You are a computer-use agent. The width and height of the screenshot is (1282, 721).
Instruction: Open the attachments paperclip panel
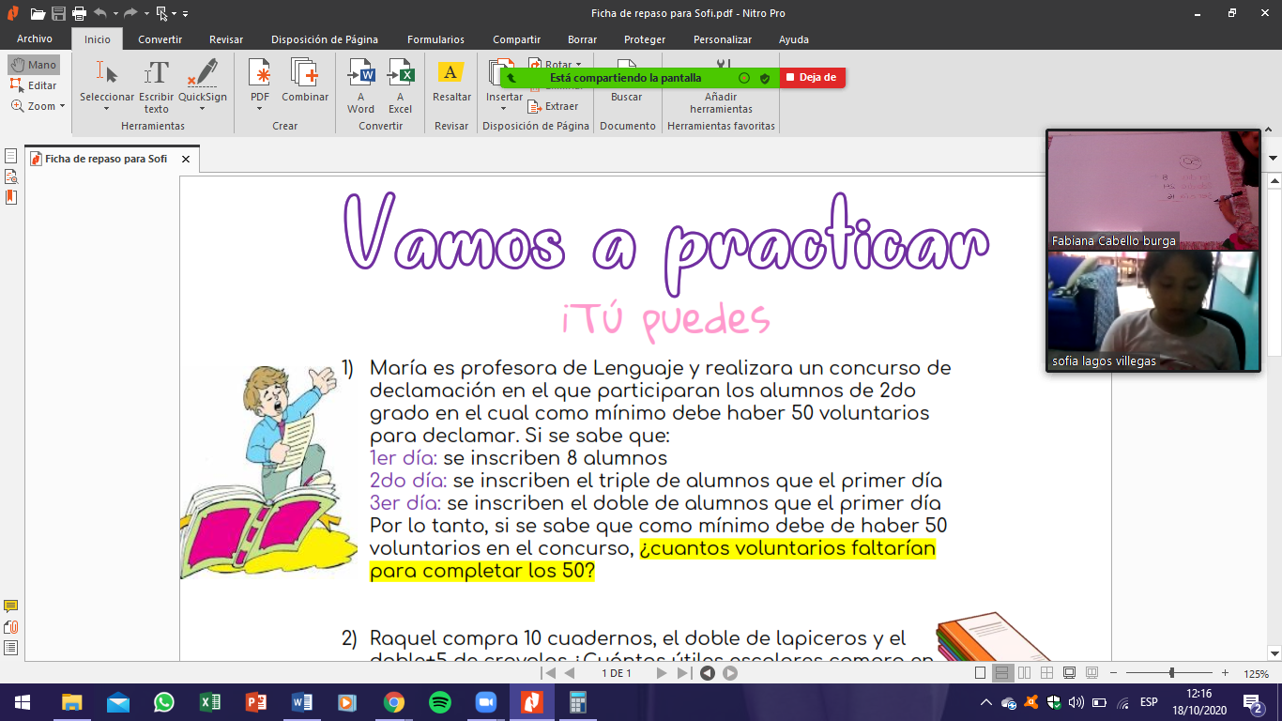pos(11,627)
